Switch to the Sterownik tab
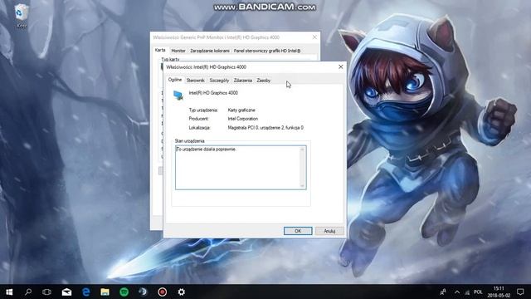 point(196,81)
